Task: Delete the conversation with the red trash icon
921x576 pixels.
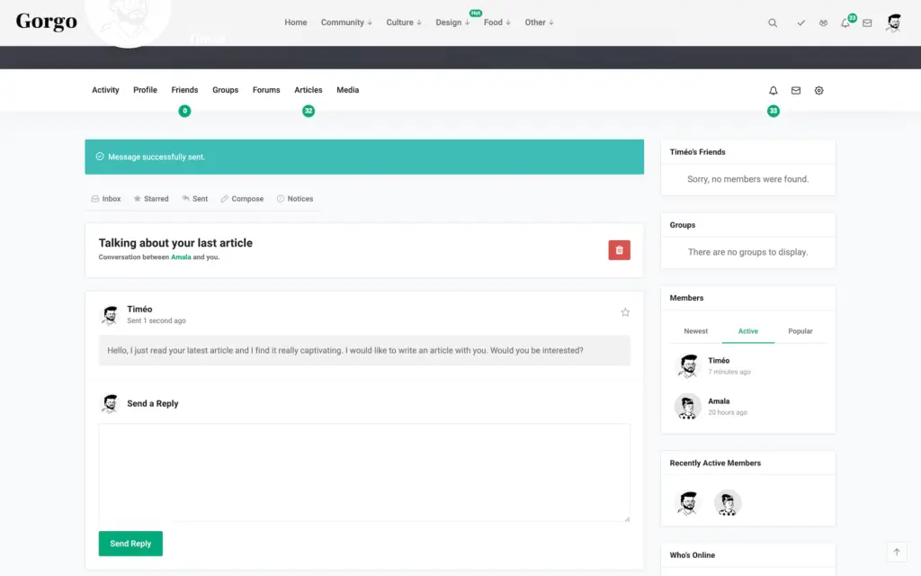Action: pyautogui.click(x=619, y=249)
